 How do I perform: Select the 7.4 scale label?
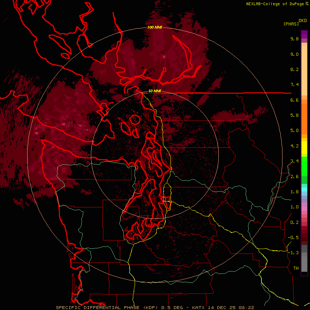[x=294, y=85]
